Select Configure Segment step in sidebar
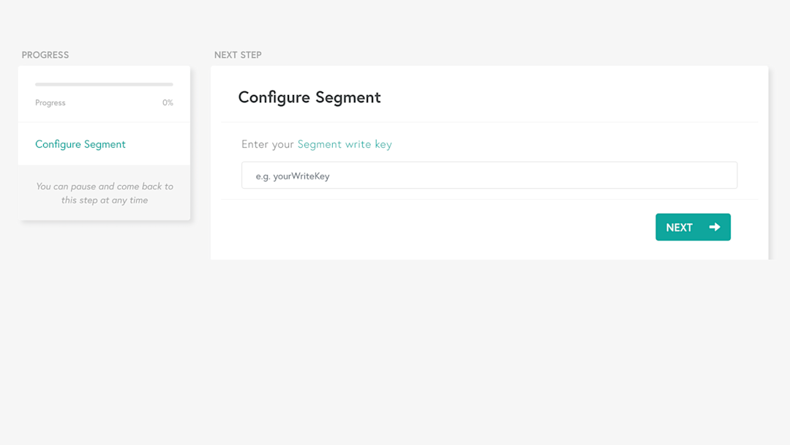Screen dimensions: 790x445 point(80,144)
